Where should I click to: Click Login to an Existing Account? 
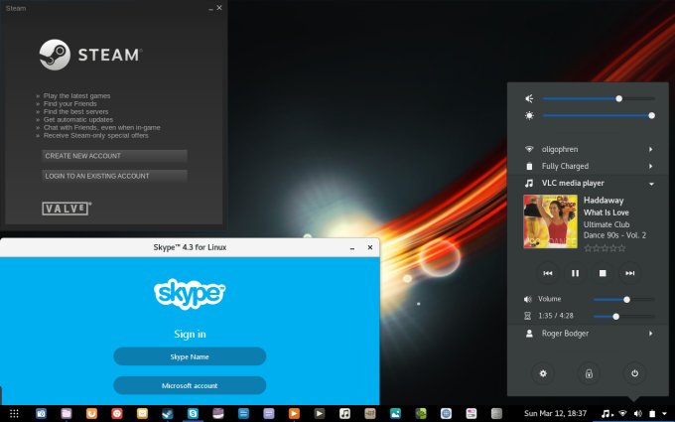pyautogui.click(x=114, y=176)
